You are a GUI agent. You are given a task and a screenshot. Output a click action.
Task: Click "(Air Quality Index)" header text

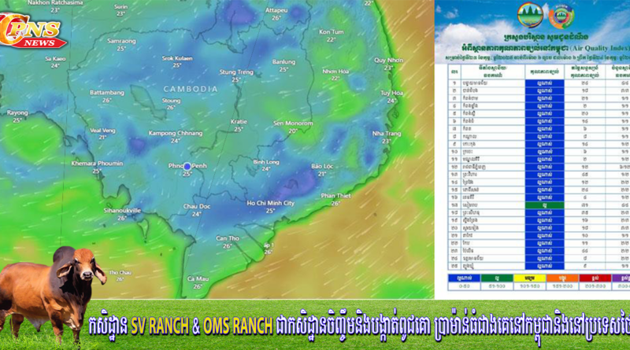click(598, 48)
